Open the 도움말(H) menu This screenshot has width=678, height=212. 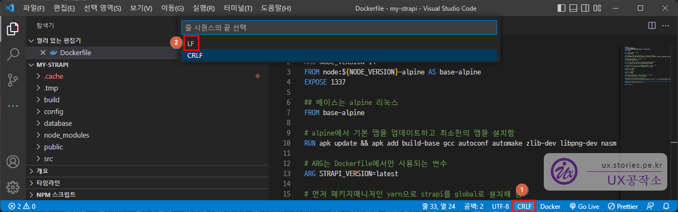point(275,8)
